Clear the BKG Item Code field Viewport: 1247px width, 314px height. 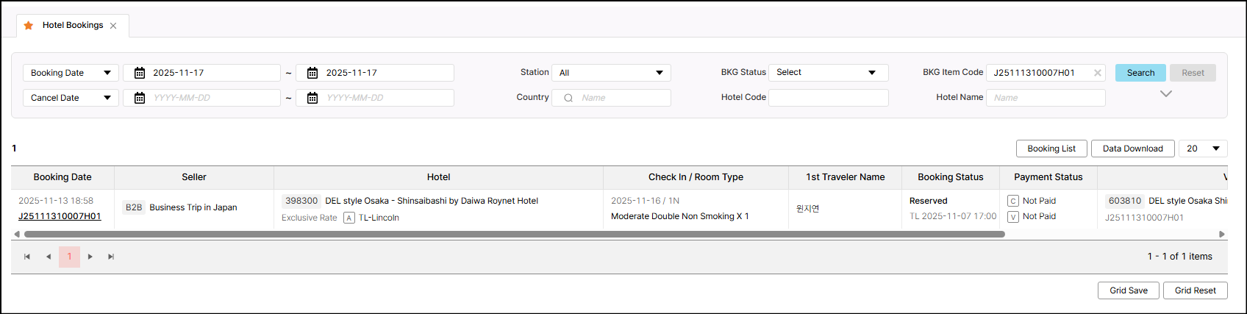[1098, 73]
